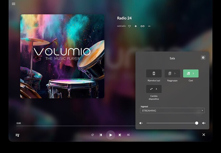The width and height of the screenshot is (221, 153).
Task: Select the Riproduci qui button
Action: 154,73
